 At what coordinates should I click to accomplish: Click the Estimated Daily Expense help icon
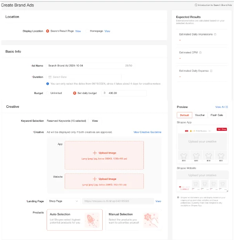pos(211,71)
